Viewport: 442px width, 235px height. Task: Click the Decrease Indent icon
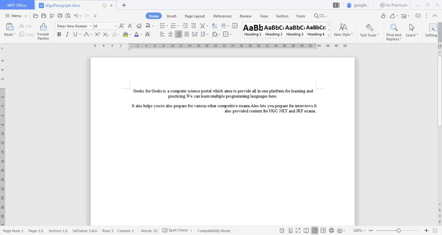click(185, 26)
